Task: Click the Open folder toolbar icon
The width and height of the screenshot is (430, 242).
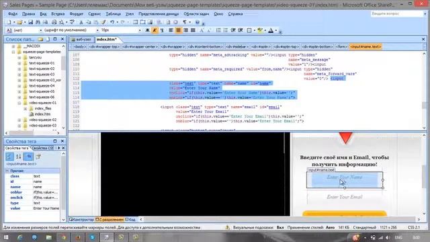Action: [x=19, y=22]
